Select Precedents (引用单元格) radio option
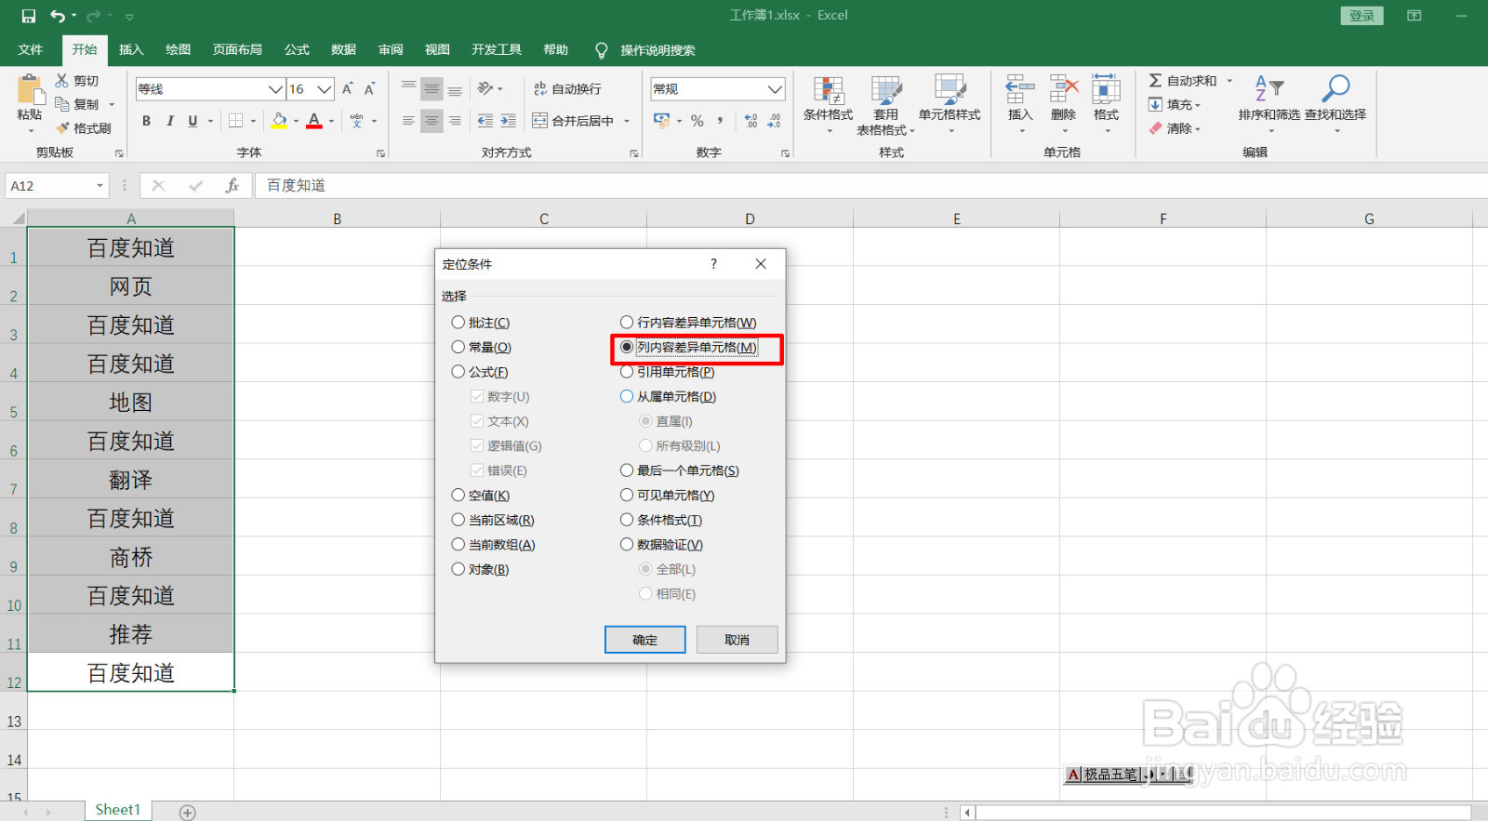The width and height of the screenshot is (1488, 821). (x=627, y=372)
